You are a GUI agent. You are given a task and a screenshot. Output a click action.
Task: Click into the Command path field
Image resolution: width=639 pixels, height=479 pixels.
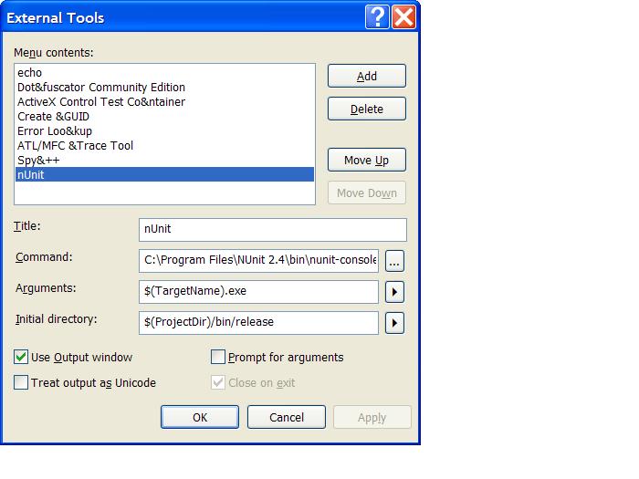[x=258, y=261]
